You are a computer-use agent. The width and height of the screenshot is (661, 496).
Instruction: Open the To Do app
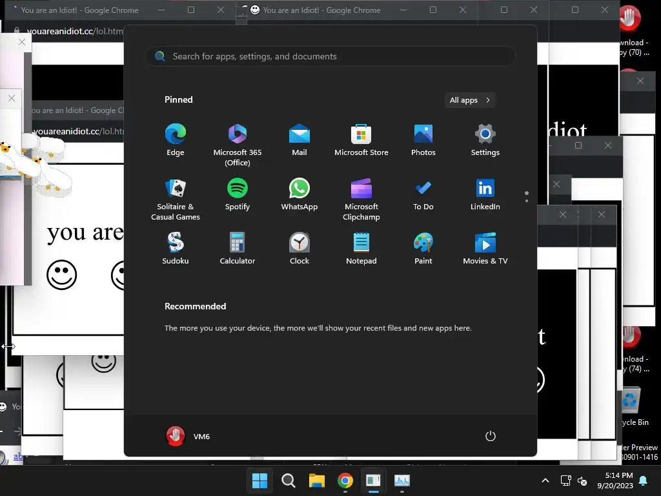pyautogui.click(x=423, y=194)
